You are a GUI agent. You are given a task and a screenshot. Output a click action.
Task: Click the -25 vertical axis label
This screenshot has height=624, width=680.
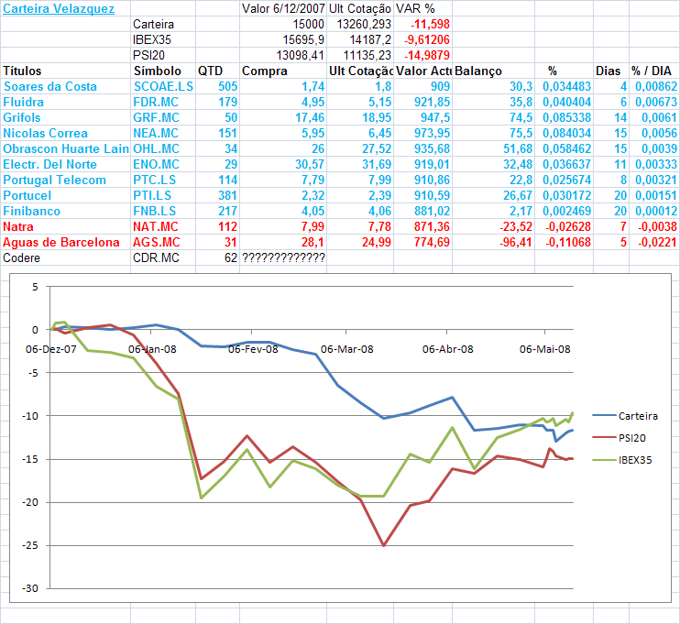coord(30,545)
